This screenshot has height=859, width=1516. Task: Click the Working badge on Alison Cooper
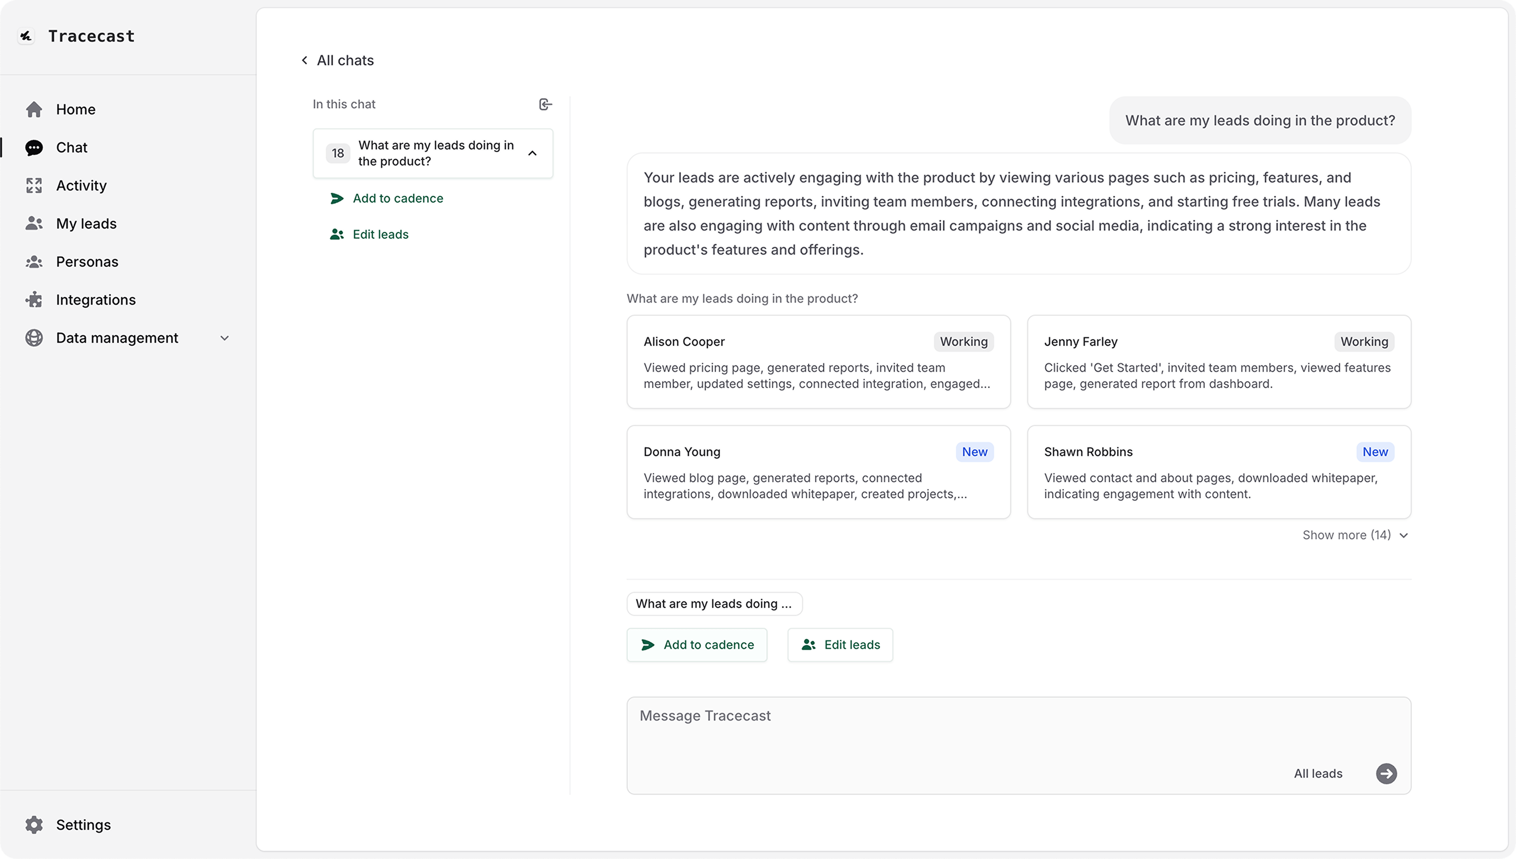[963, 342]
